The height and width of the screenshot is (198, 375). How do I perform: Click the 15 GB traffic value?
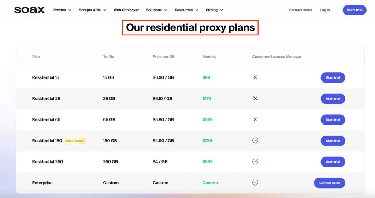click(108, 77)
